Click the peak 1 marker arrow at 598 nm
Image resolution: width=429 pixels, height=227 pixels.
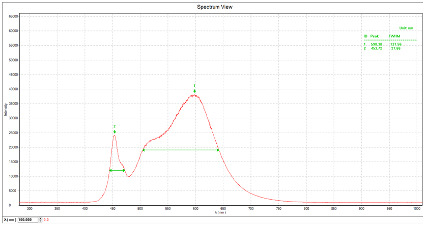click(194, 91)
